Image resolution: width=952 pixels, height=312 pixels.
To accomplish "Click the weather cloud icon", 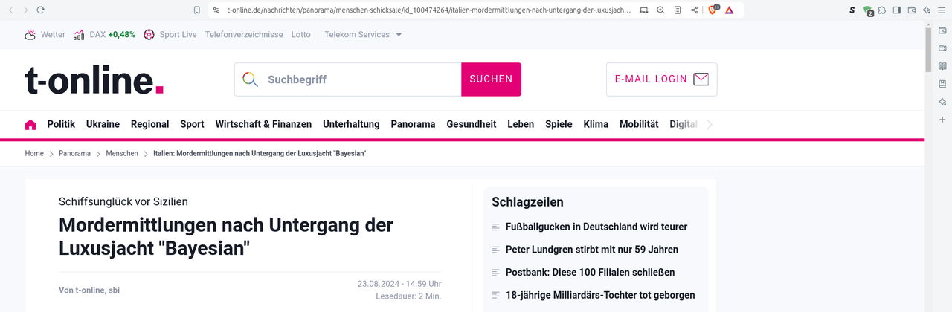I will pyautogui.click(x=30, y=34).
